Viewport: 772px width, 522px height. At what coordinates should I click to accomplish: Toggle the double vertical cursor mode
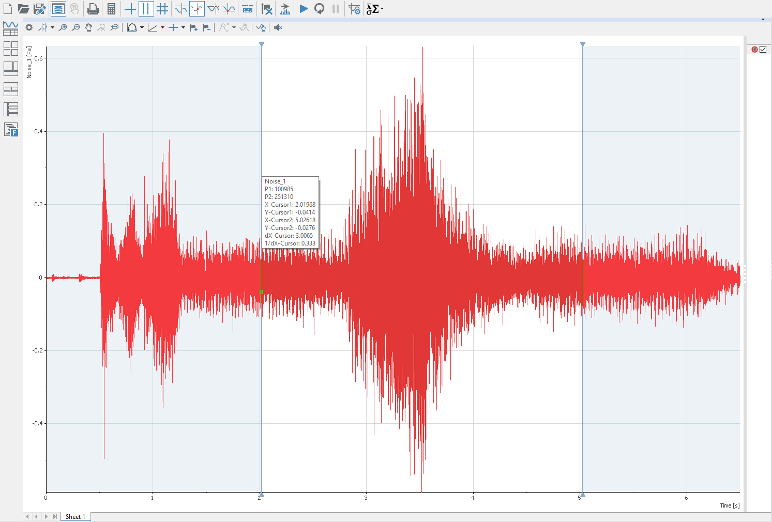click(146, 9)
